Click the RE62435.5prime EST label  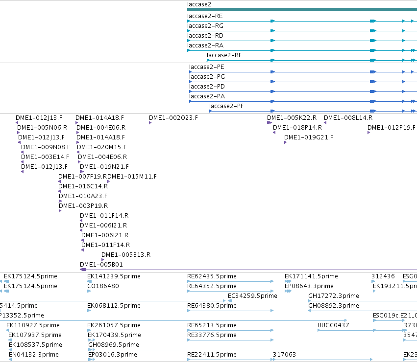point(212,277)
